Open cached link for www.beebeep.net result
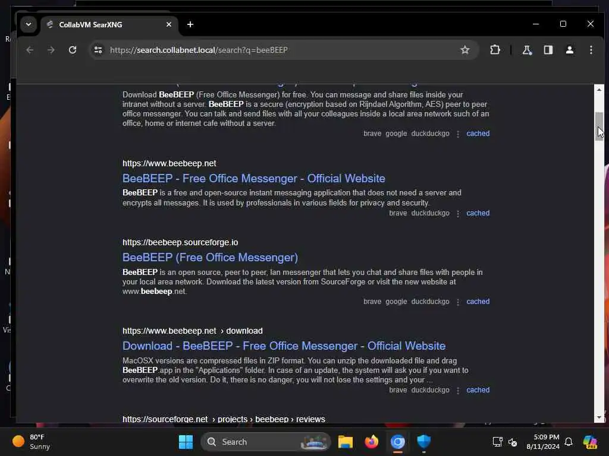This screenshot has height=456, width=609. 478,213
